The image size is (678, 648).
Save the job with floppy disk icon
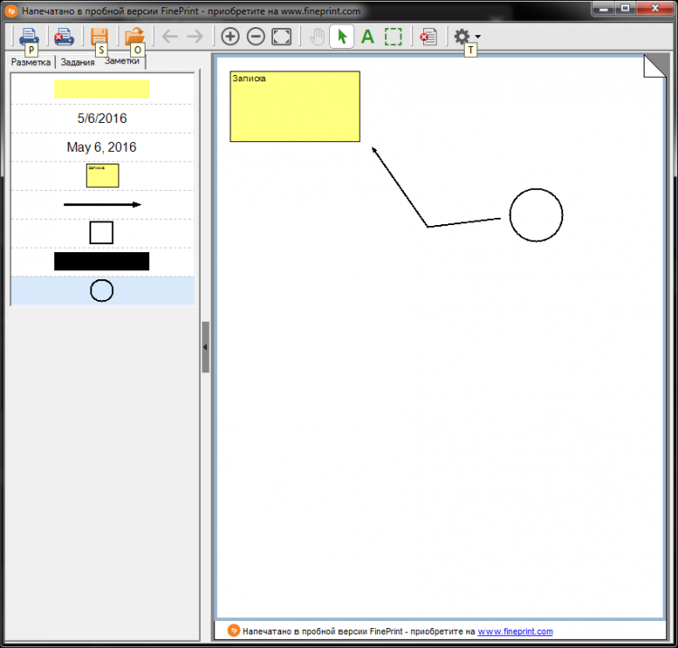[99, 36]
